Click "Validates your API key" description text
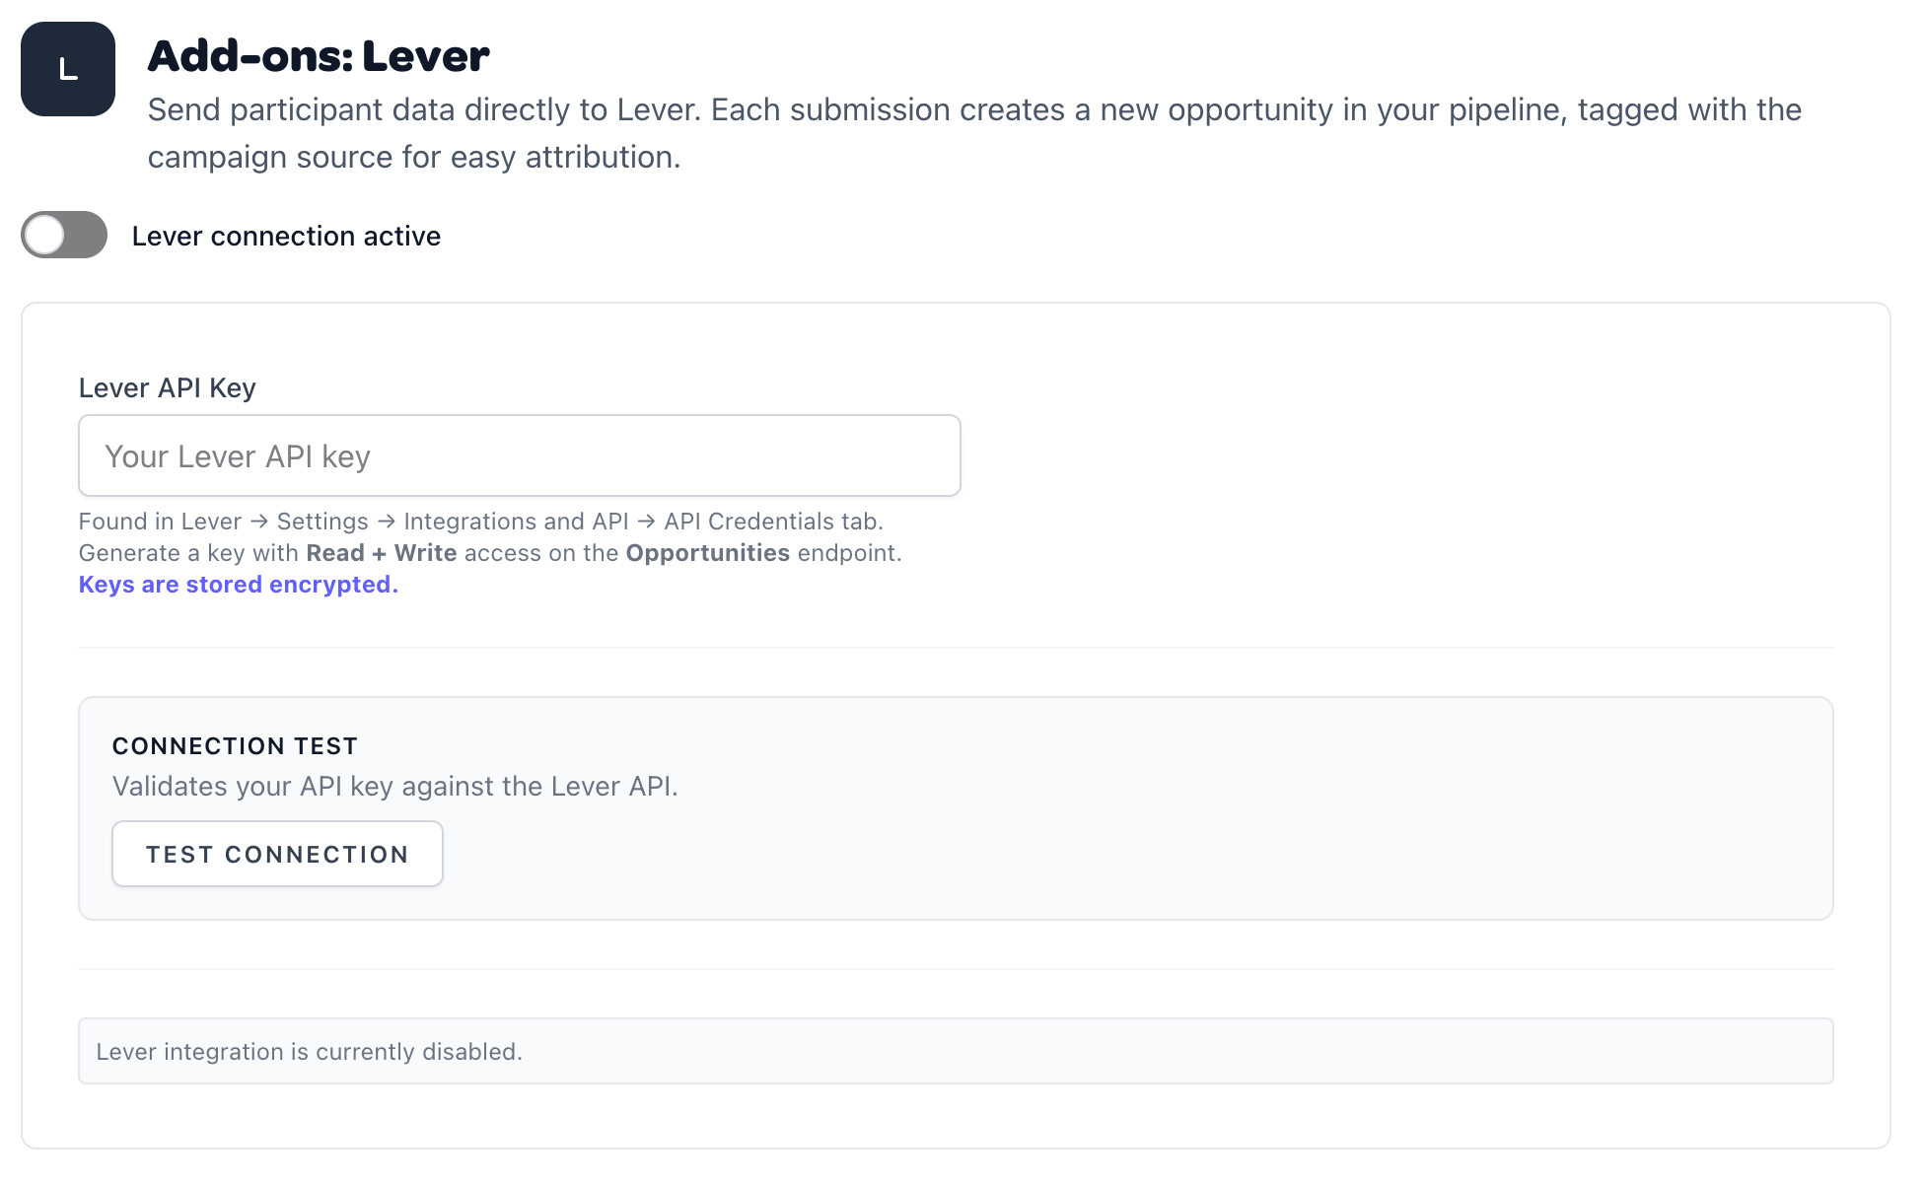The height and width of the screenshot is (1185, 1925). coord(394,787)
